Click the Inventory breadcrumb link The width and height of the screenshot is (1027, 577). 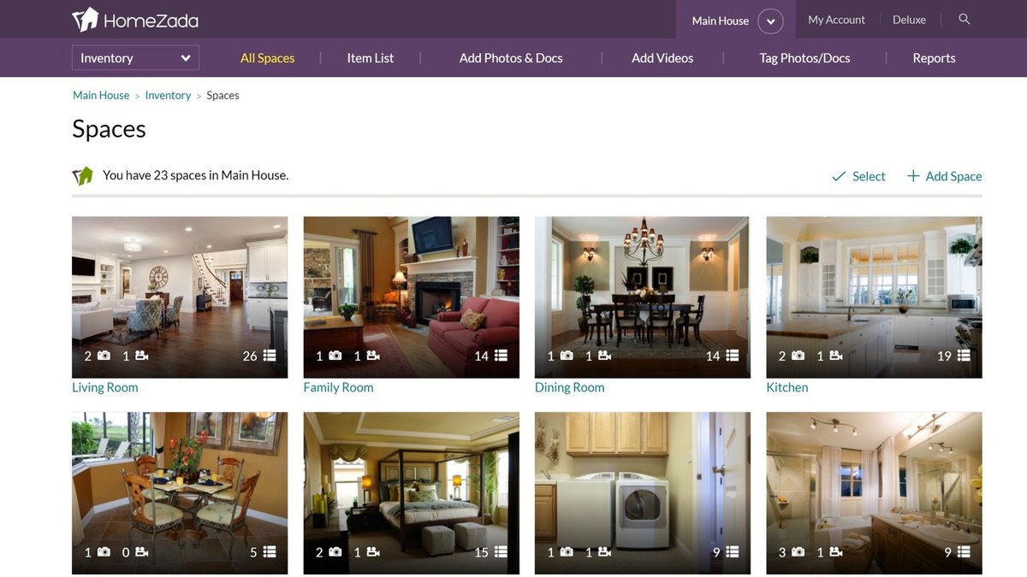coord(168,96)
